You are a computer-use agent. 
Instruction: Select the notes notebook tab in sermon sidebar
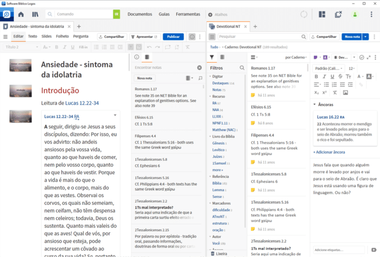(x=147, y=57)
